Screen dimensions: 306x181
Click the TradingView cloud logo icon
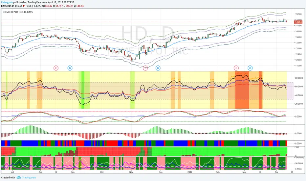pos(19,177)
